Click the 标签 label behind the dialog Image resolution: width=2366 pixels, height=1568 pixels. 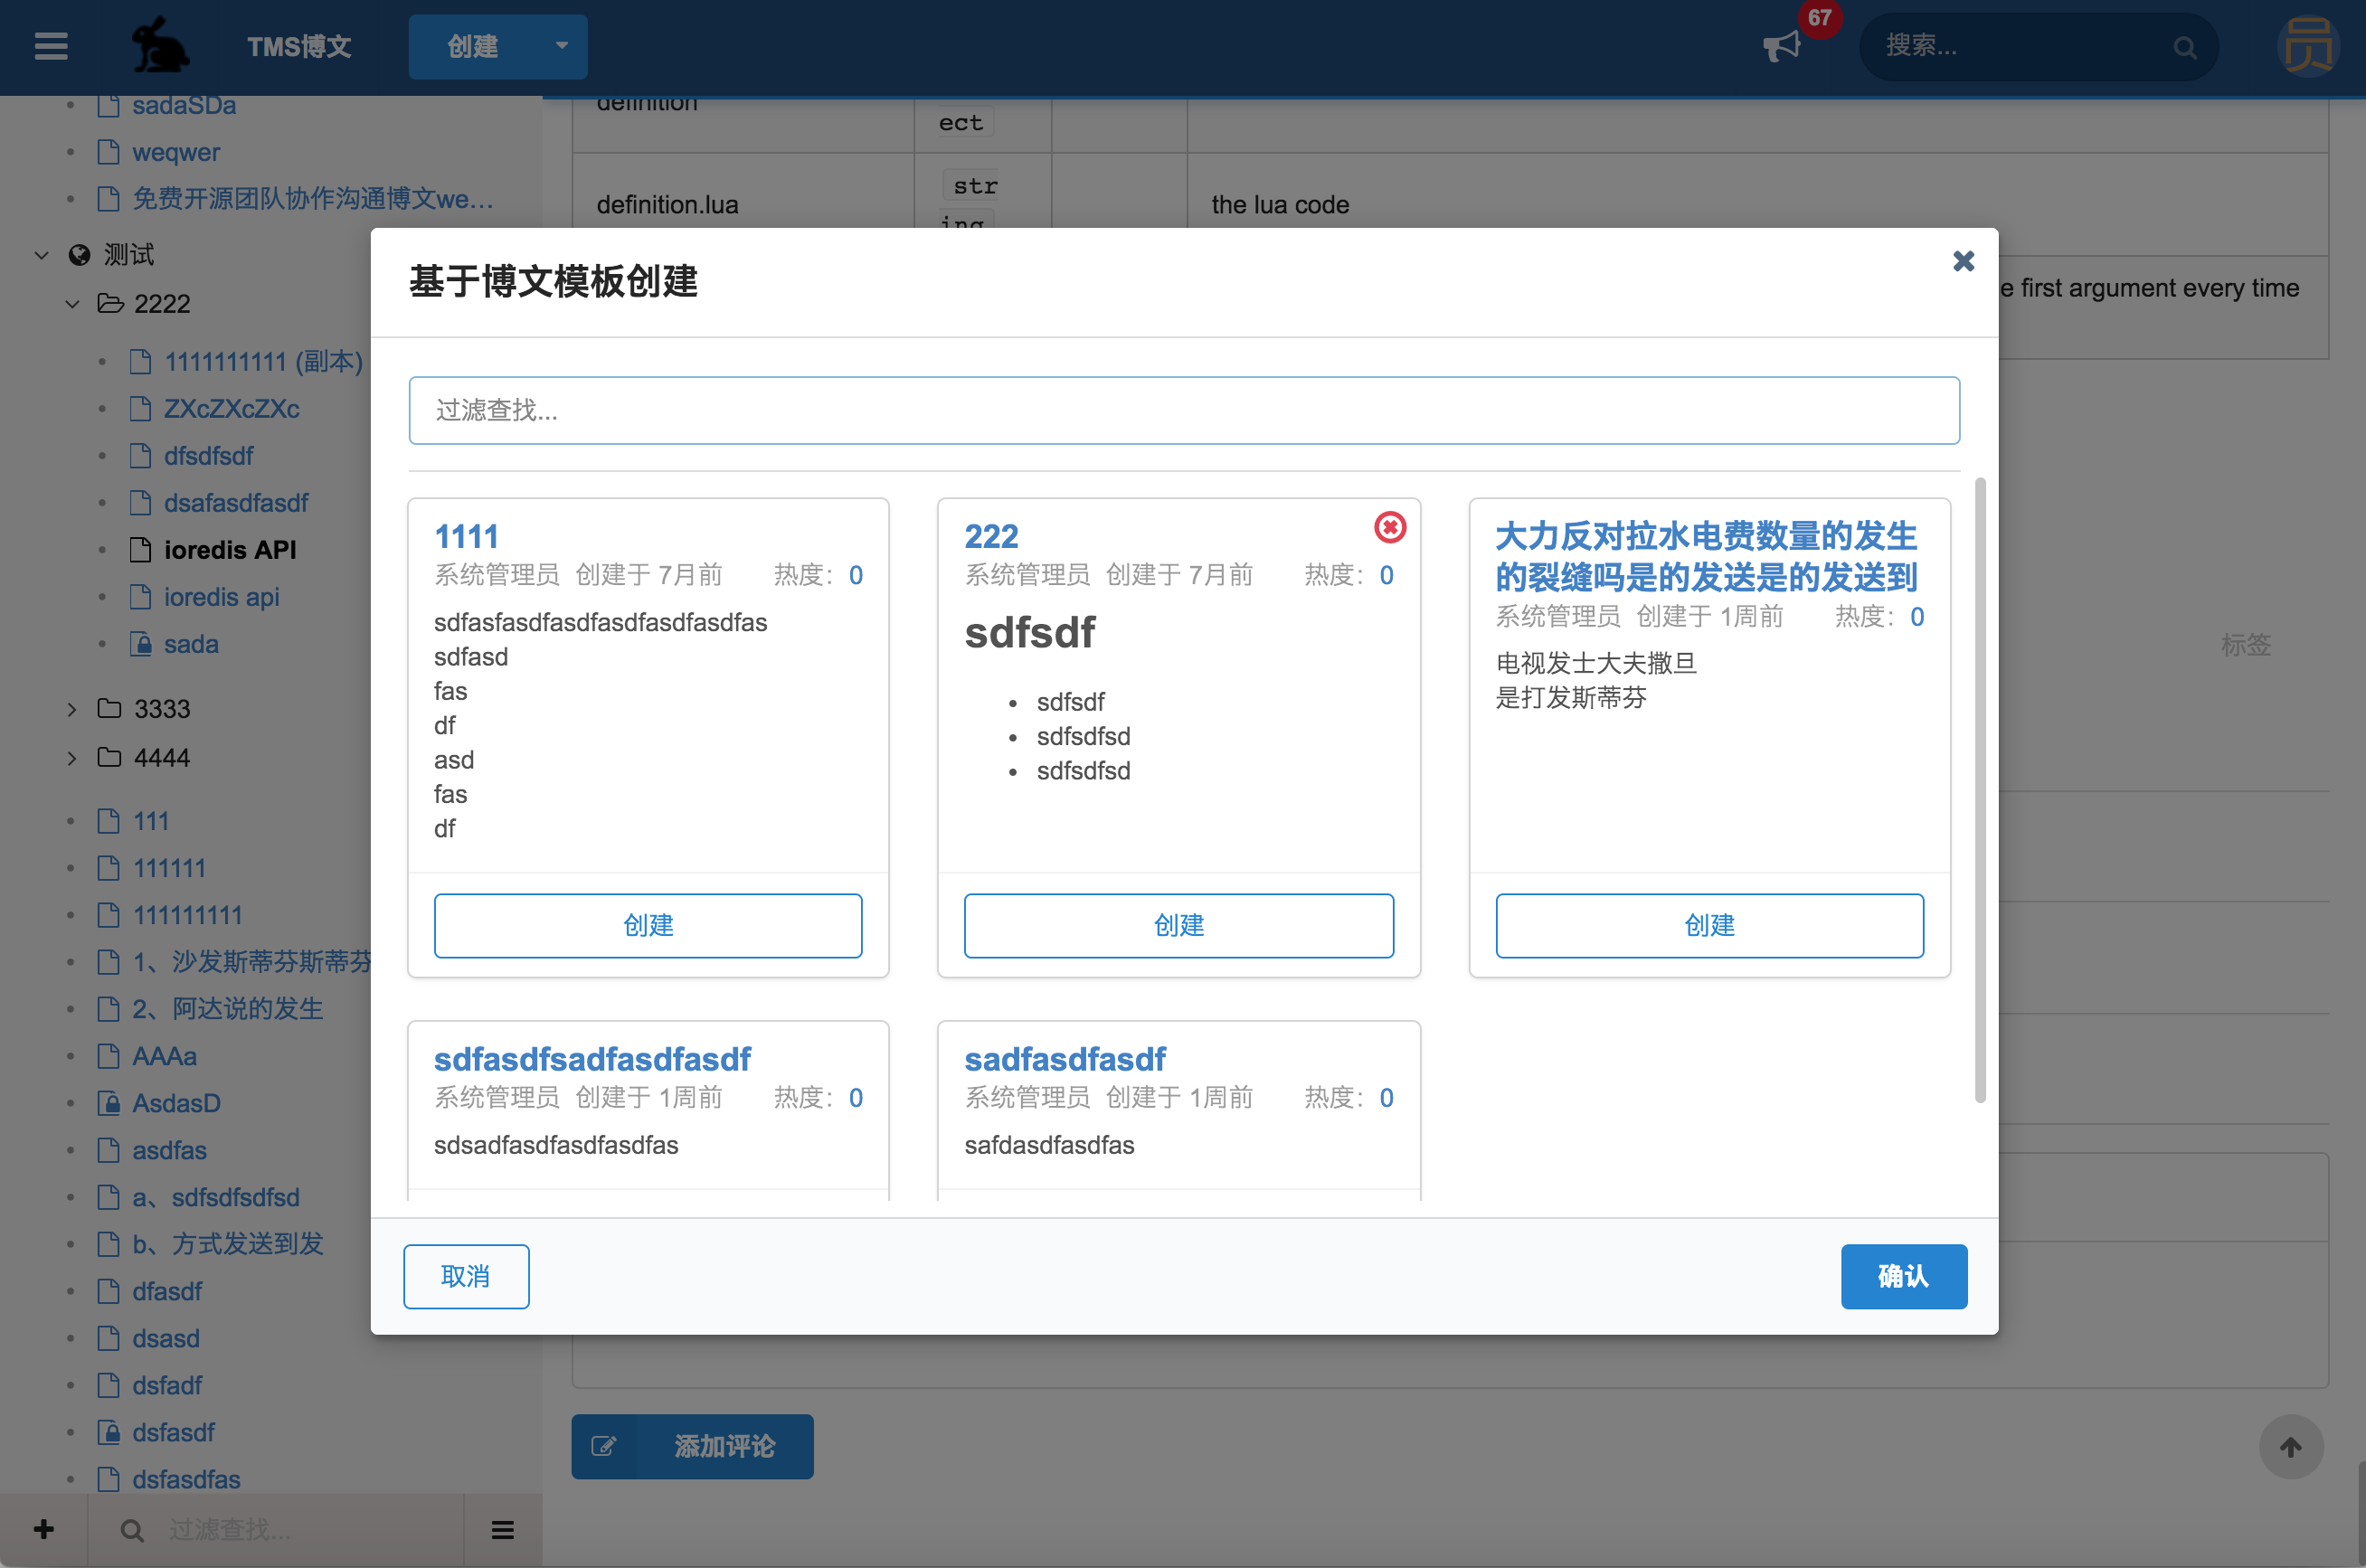click(2246, 645)
